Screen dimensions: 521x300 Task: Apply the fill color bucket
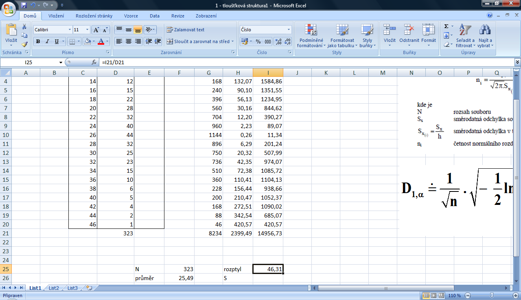click(x=88, y=41)
